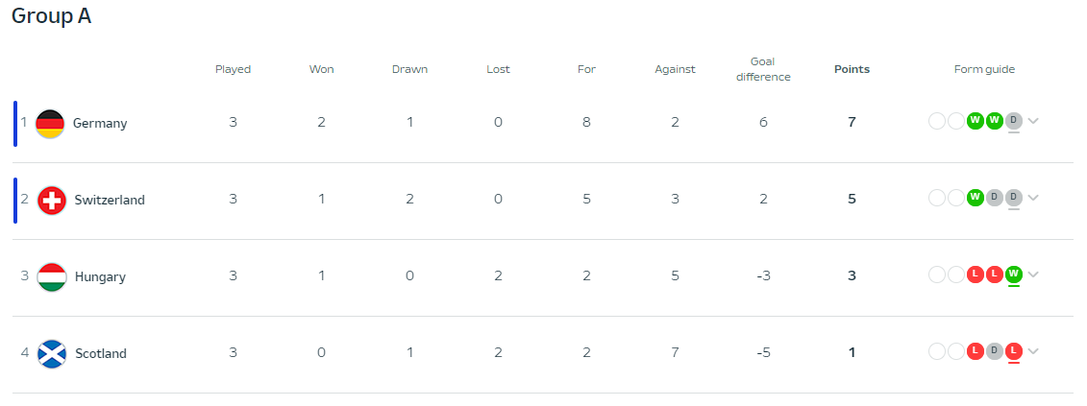This screenshot has height=406, width=1087.
Task: Open the Scotland team link
Action: [x=101, y=354]
